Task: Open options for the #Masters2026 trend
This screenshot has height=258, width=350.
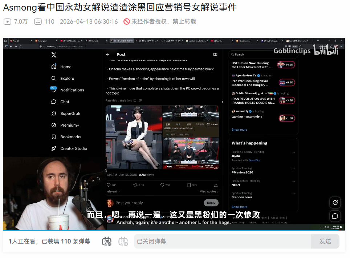Action: point(293,170)
